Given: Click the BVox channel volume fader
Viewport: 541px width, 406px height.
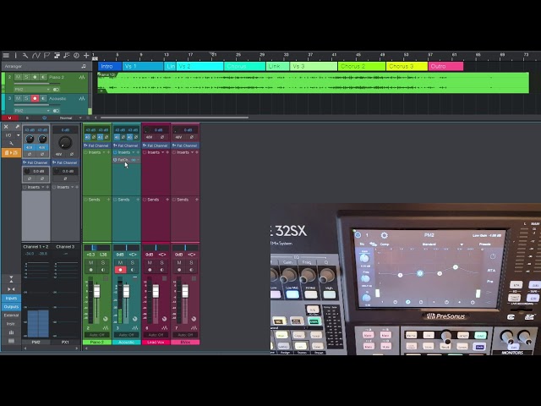Looking at the screenshot, I should tap(185, 292).
